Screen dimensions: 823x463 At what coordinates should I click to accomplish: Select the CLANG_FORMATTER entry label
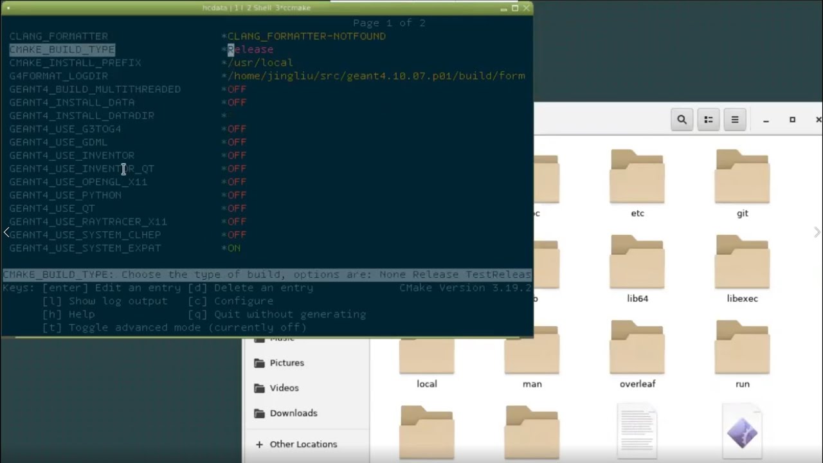59,37
